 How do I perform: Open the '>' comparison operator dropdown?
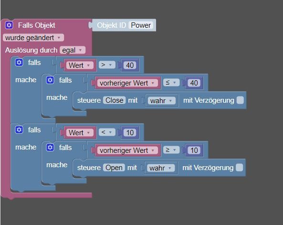(x=107, y=65)
